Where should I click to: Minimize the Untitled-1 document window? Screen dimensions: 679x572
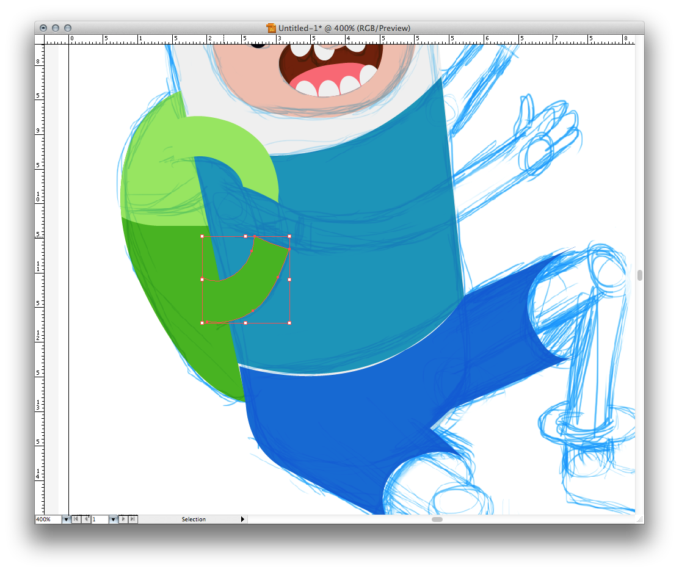pyautogui.click(x=56, y=28)
